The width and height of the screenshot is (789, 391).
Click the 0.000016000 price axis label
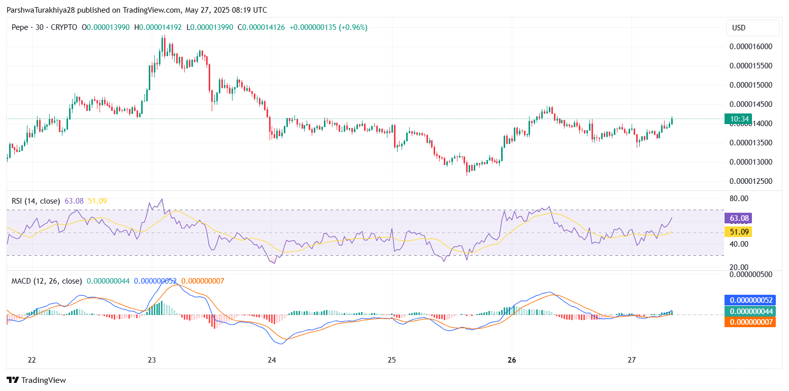pos(750,47)
